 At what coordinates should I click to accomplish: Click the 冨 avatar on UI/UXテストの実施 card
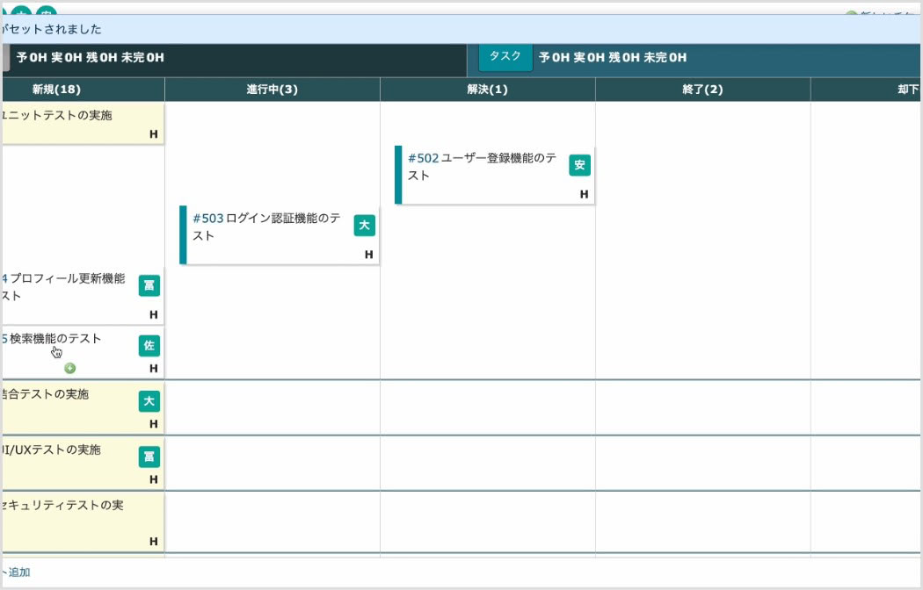tap(149, 457)
